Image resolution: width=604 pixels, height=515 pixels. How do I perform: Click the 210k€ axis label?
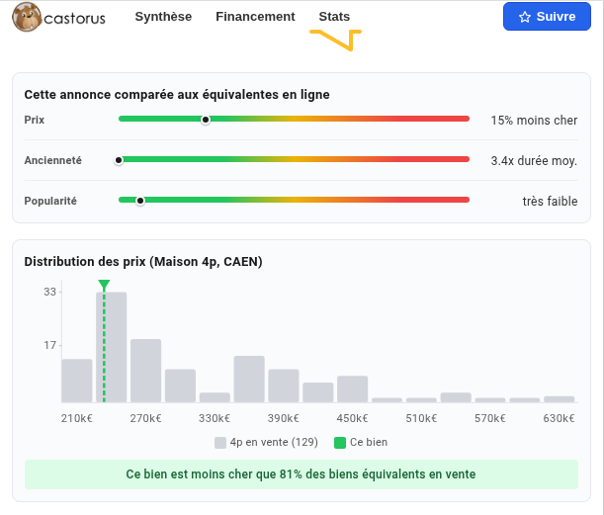tap(77, 418)
